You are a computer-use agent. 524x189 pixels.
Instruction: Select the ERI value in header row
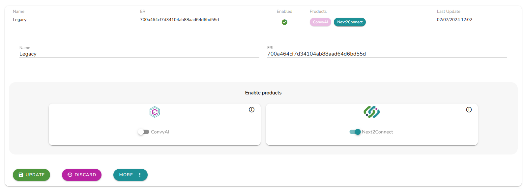[179, 20]
